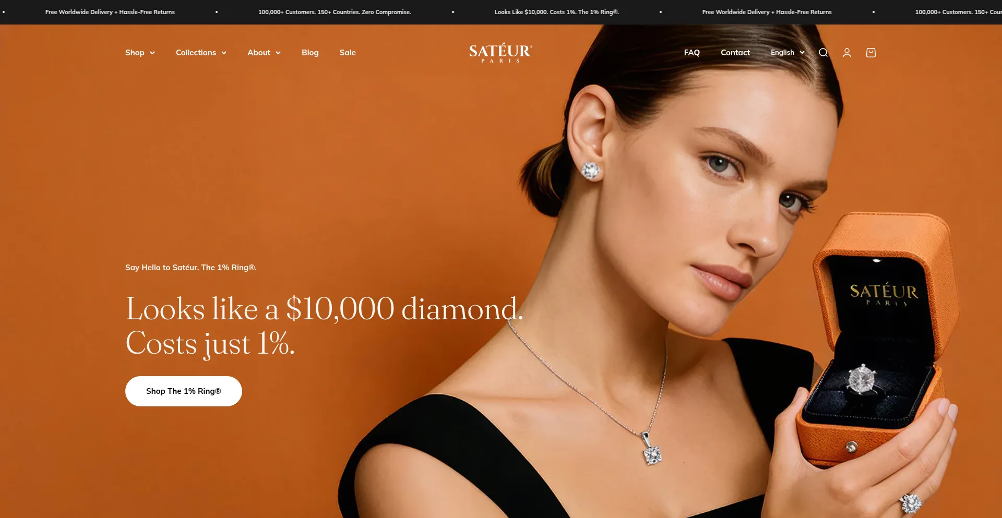Screen dimensions: 1002x518
Task: Click the chevron next to Shop
Action: [152, 53]
